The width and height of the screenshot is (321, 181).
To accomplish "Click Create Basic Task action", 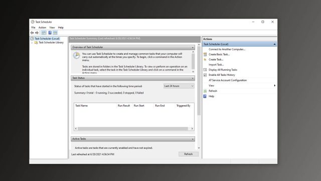I will click(219, 54).
